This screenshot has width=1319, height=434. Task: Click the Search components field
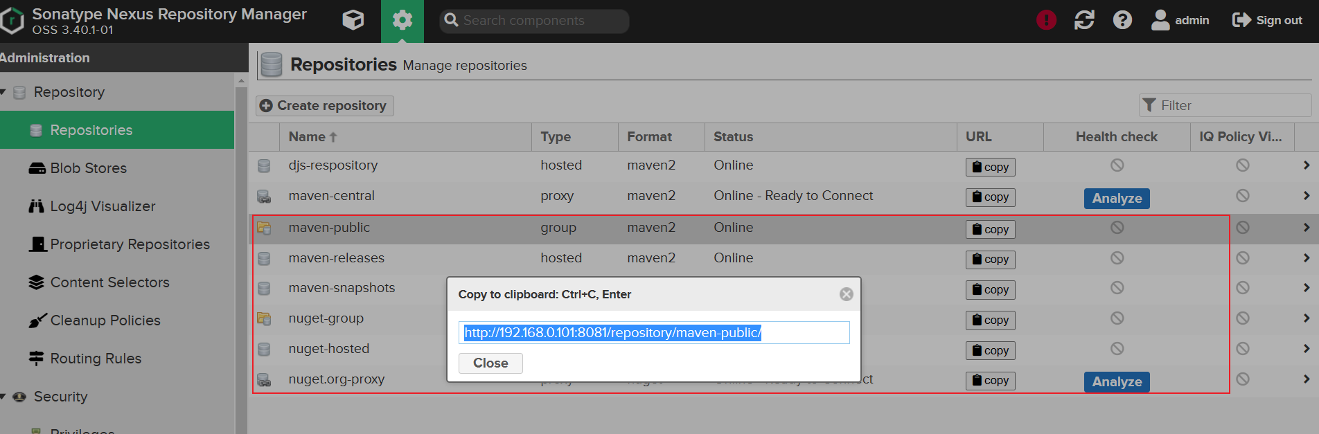(x=534, y=21)
